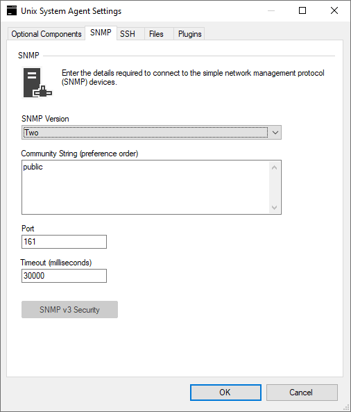Switch to the Optional Components tab
351x412 pixels.
(x=46, y=34)
